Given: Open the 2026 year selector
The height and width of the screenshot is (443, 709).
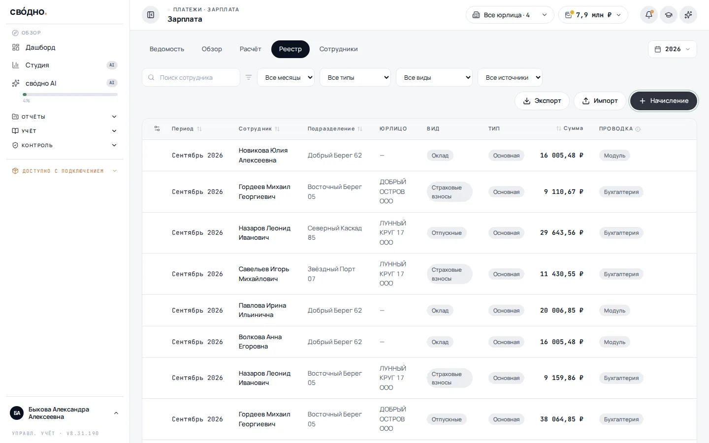Looking at the screenshot, I should tap(673, 49).
